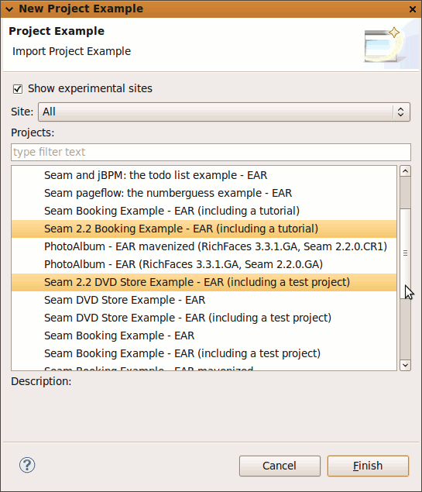Click the Cancel button
Viewport: 422px width, 492px height.
point(280,466)
